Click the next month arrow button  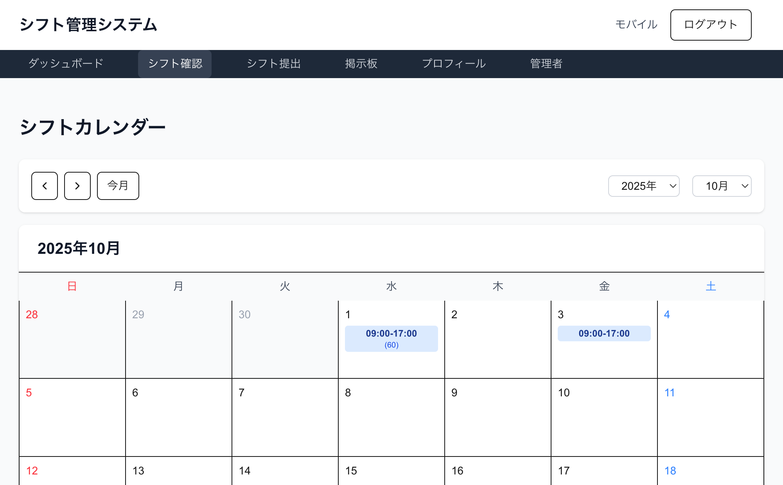point(77,186)
